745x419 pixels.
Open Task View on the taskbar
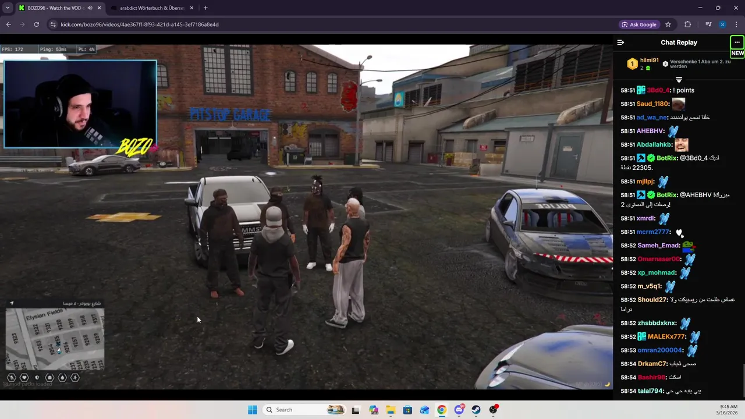(x=356, y=410)
